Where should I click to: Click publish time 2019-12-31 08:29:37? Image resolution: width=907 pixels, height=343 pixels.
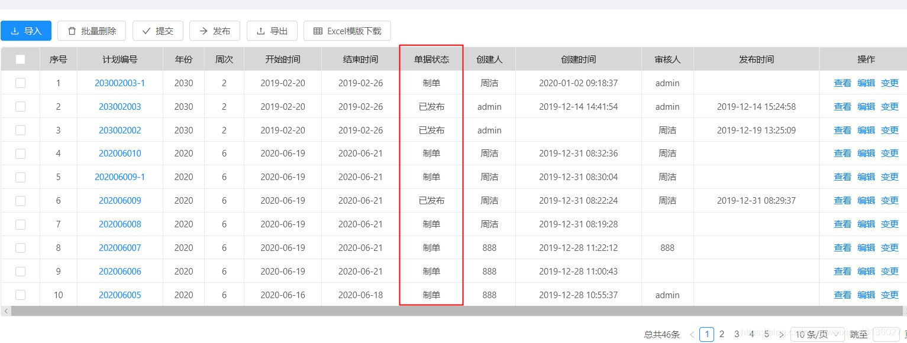point(756,201)
